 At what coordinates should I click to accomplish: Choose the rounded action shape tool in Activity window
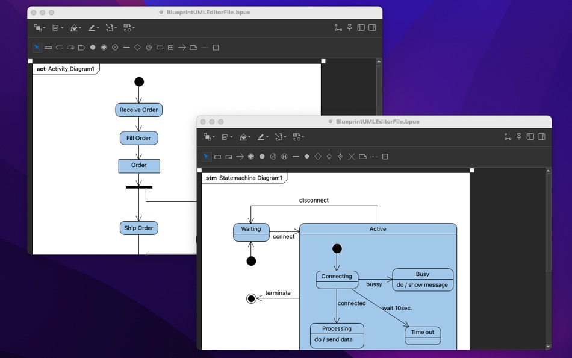coord(60,48)
